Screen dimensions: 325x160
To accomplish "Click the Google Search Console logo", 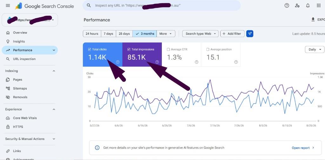I will click(44, 6).
